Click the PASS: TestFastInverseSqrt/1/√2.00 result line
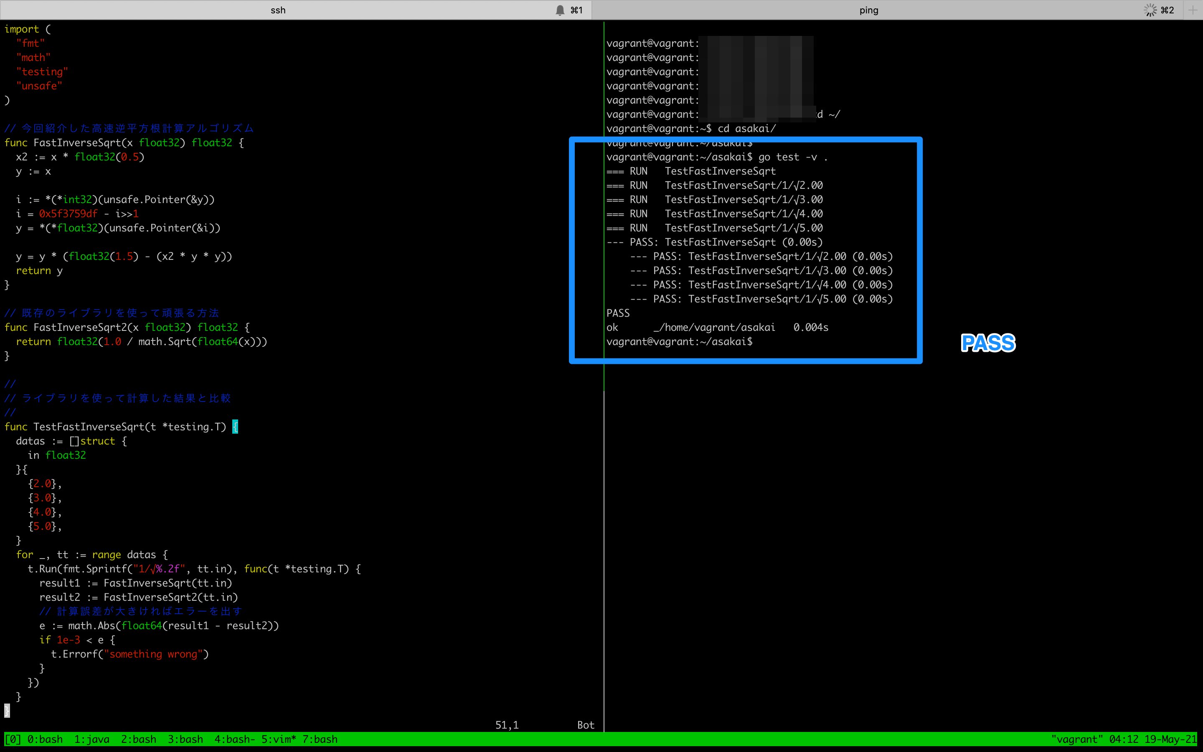The height and width of the screenshot is (752, 1203). coord(761,257)
